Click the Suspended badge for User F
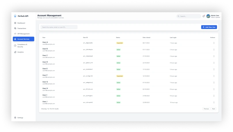Image resolution: width=233 pixels, height=132 pixels. coord(120,76)
